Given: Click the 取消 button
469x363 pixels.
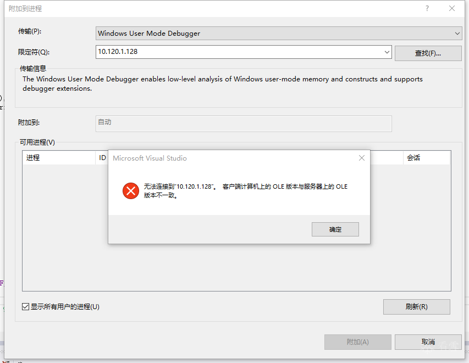Looking at the screenshot, I should pyautogui.click(x=428, y=342).
